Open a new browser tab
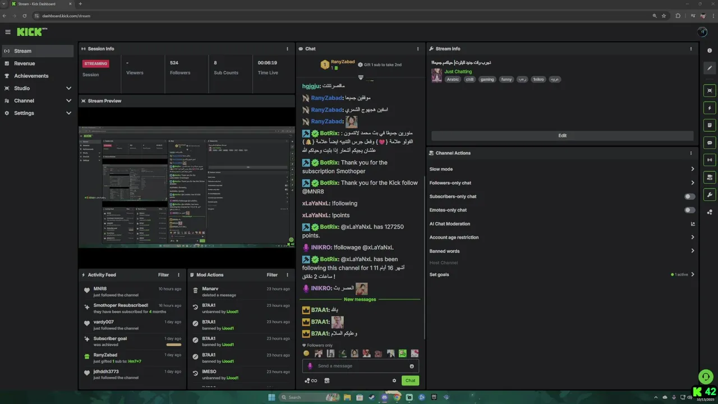Image resolution: width=718 pixels, height=404 pixels. [80, 4]
